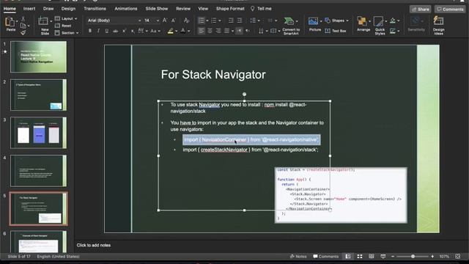Viewport: 469px width, 264px height.
Task: Open the Comments button at the top right
Action: click(450, 10)
